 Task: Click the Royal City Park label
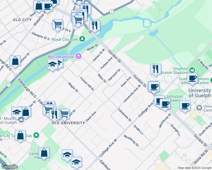pos(65,39)
